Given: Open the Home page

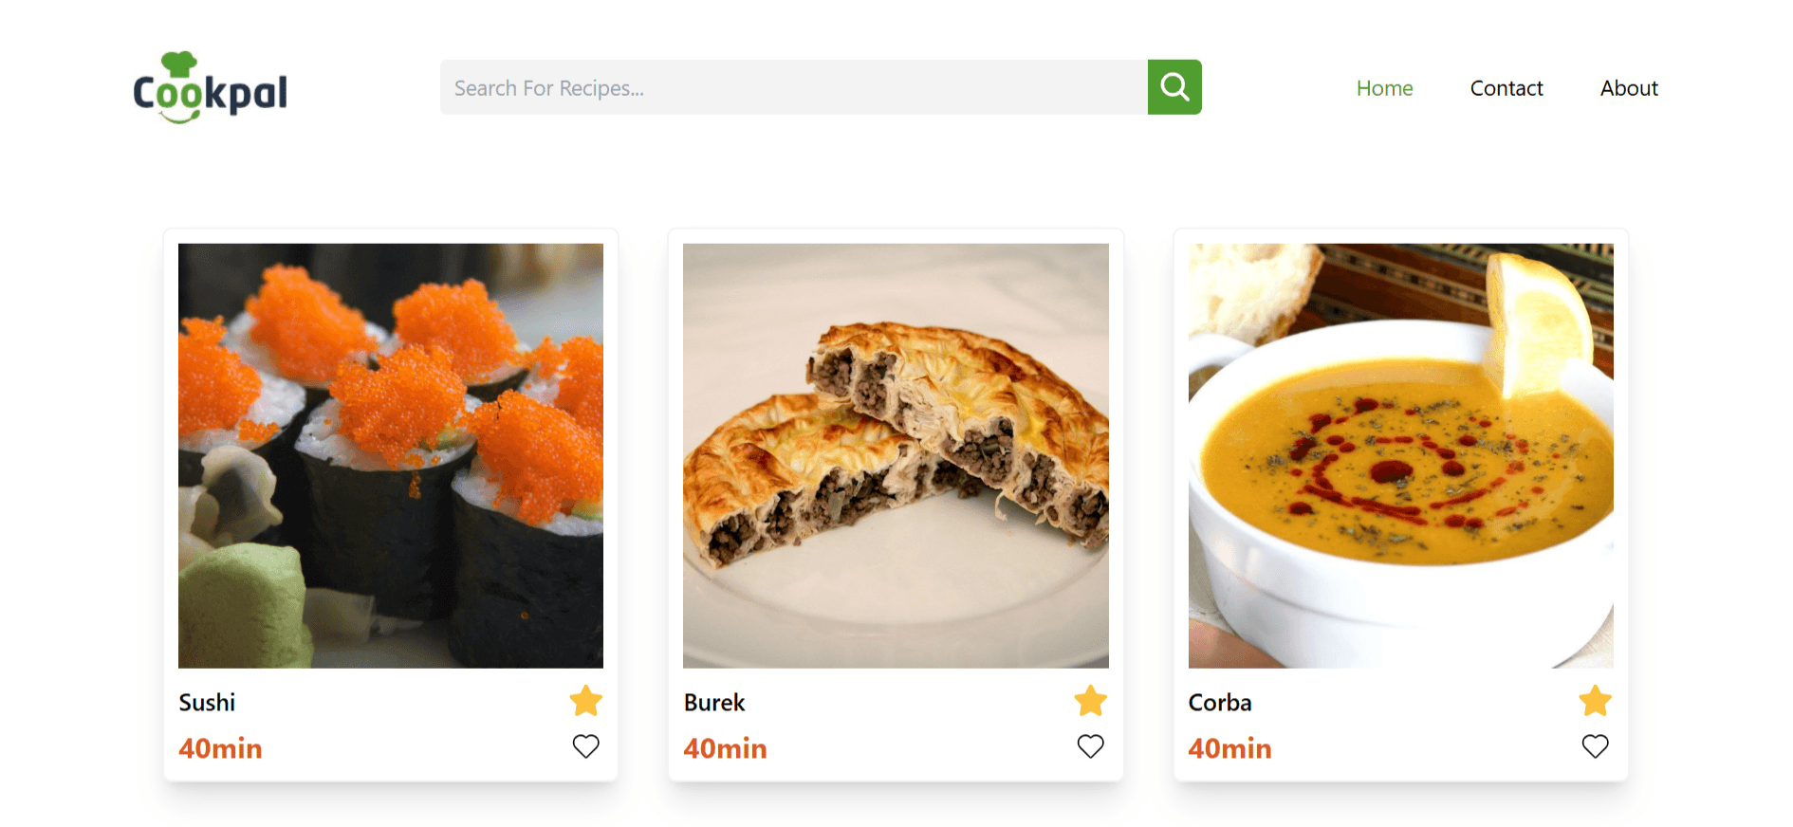Looking at the screenshot, I should (x=1384, y=87).
